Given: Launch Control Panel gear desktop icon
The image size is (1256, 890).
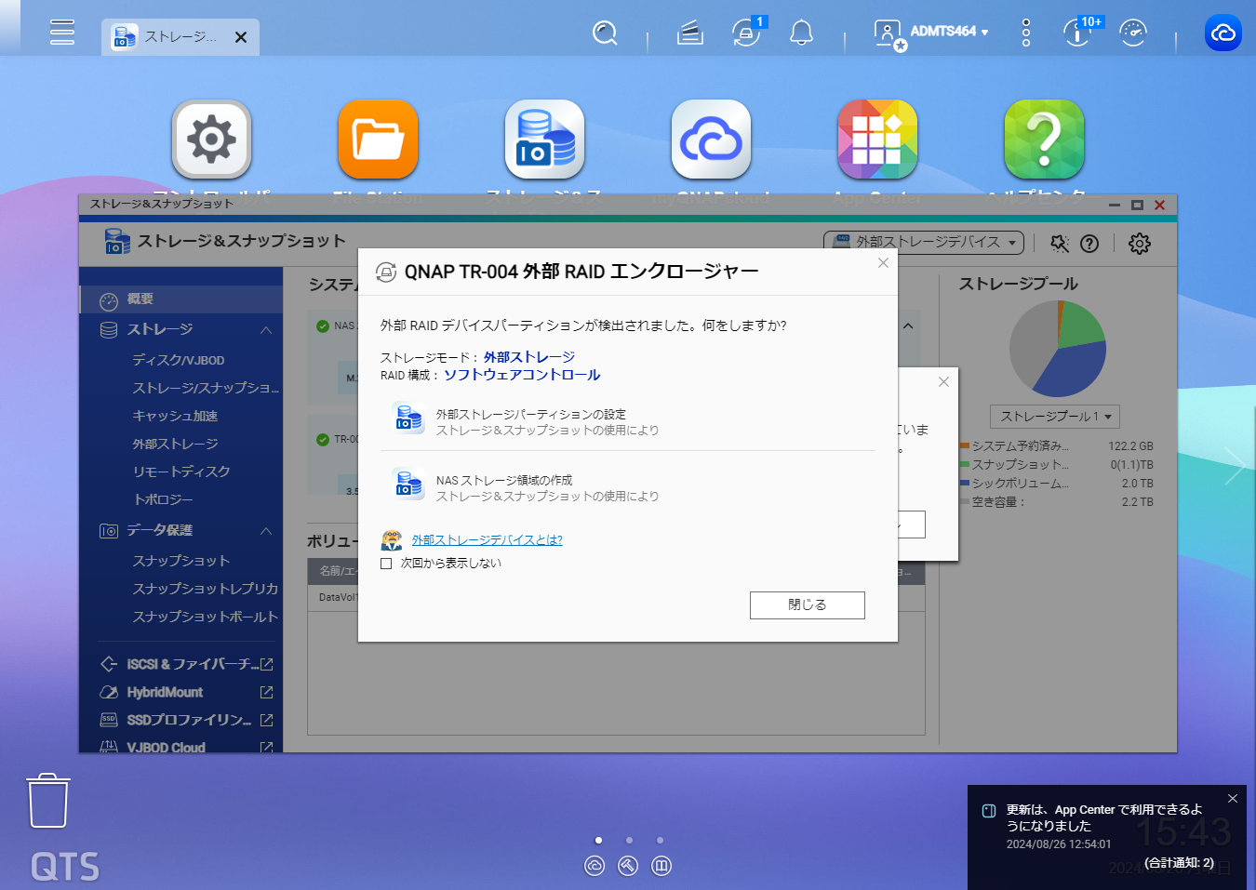Looking at the screenshot, I should tap(211, 139).
